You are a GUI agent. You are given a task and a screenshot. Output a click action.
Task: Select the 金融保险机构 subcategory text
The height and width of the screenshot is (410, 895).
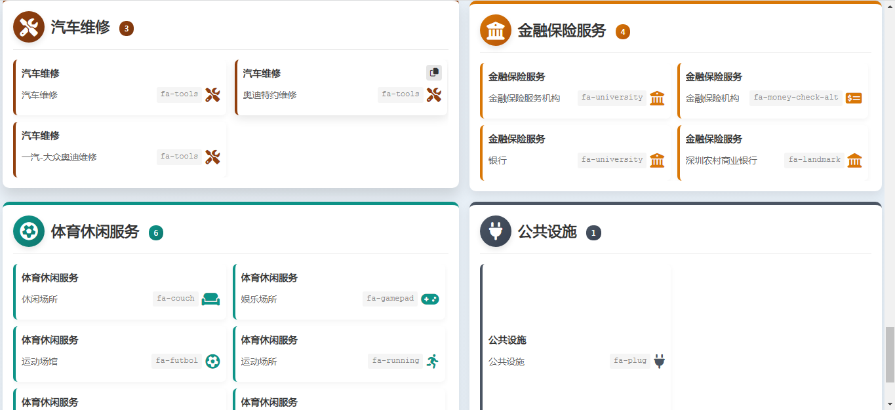pos(713,98)
